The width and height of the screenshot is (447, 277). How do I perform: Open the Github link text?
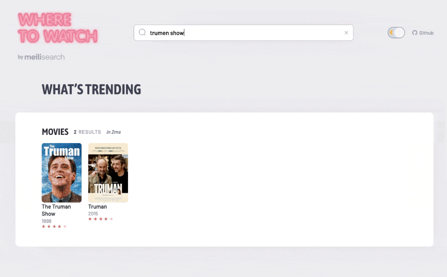(x=426, y=33)
